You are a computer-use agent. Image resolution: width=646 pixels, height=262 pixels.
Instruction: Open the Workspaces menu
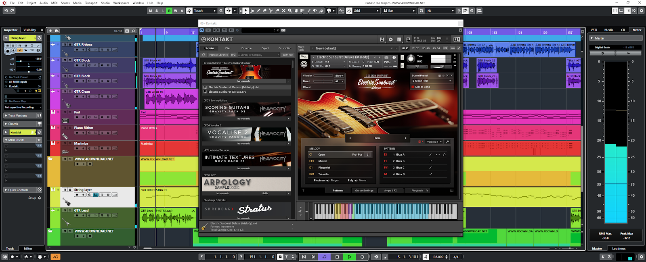tap(121, 3)
